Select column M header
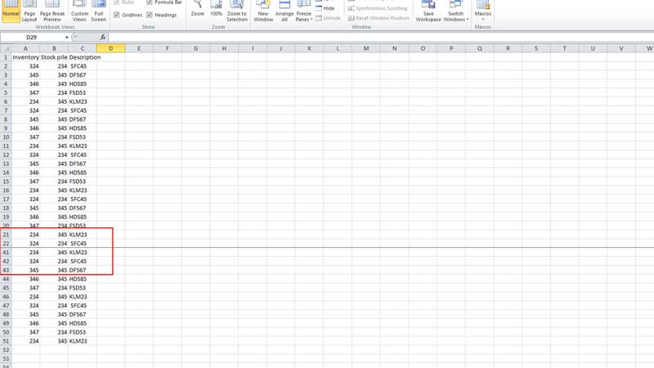This screenshot has width=654, height=368. [x=365, y=48]
